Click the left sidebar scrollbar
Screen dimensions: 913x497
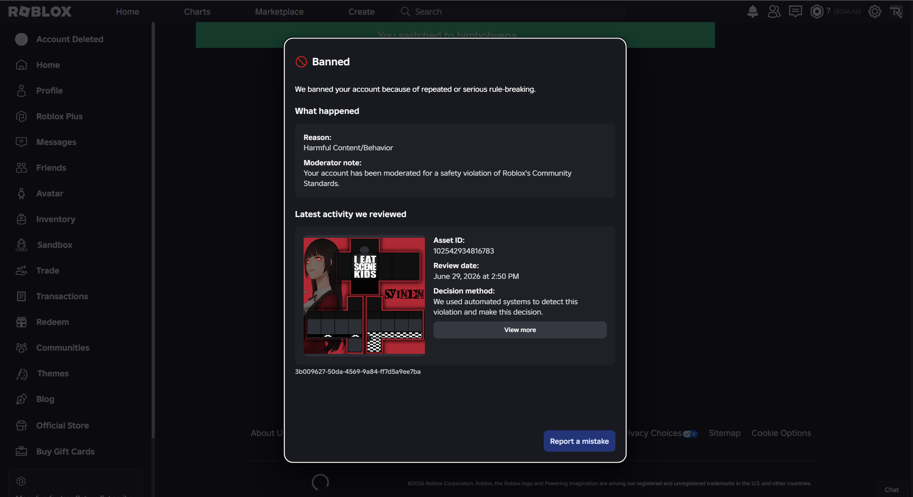153,230
